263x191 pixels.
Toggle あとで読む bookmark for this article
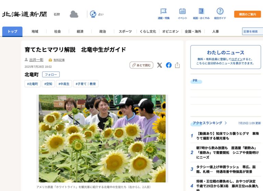[141, 65]
